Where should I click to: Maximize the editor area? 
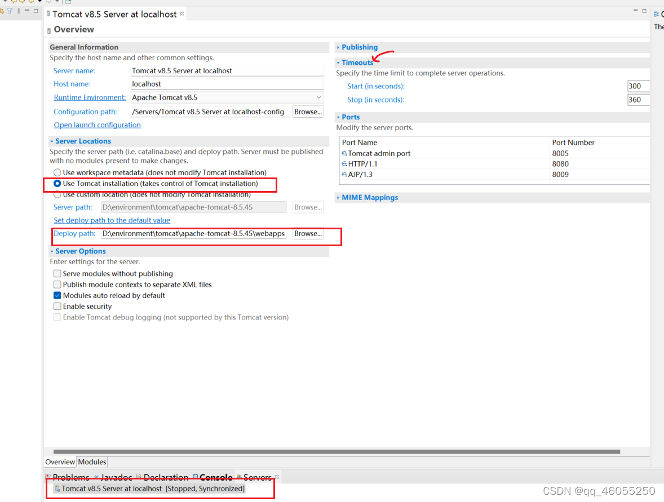click(644, 11)
